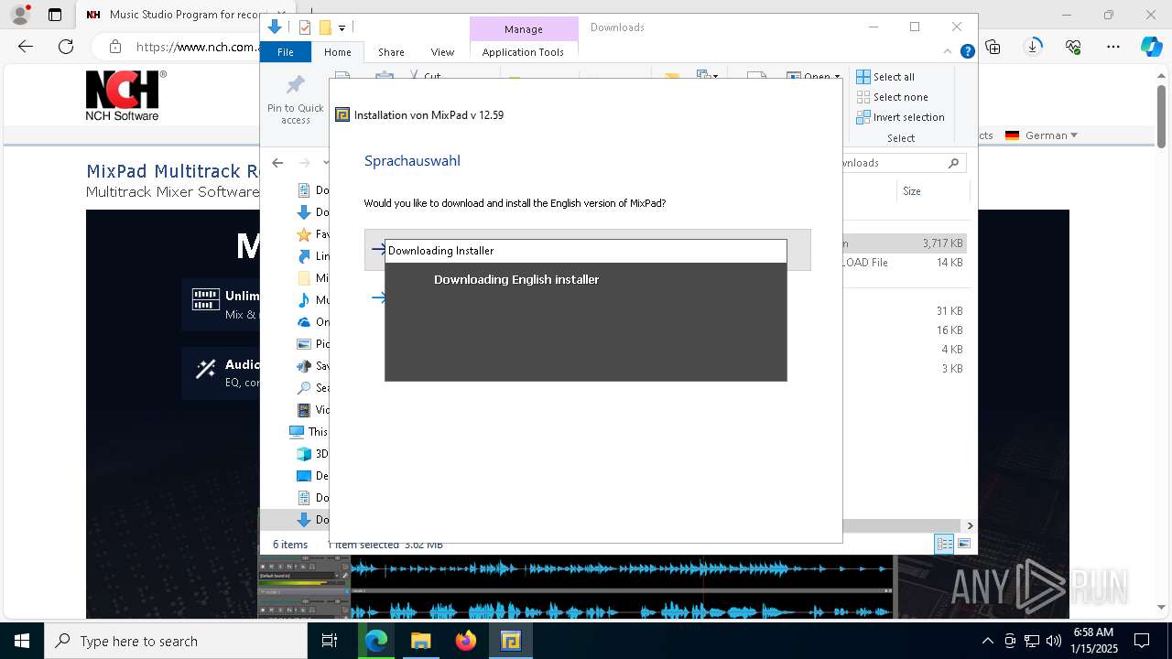Switch to Firefox from the taskbar

[466, 641]
